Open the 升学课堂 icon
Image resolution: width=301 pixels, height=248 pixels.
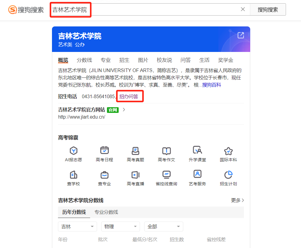coord(197,150)
